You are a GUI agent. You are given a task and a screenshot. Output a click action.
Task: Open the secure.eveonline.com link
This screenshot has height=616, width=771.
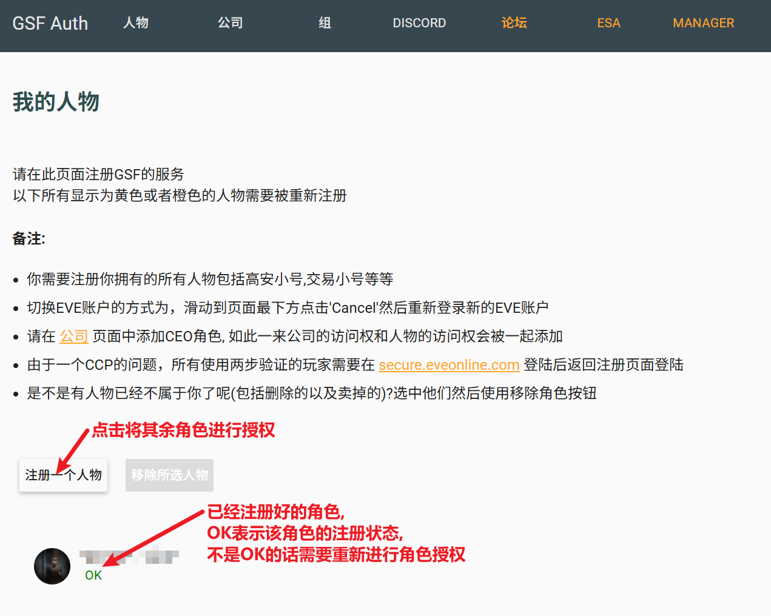point(449,365)
